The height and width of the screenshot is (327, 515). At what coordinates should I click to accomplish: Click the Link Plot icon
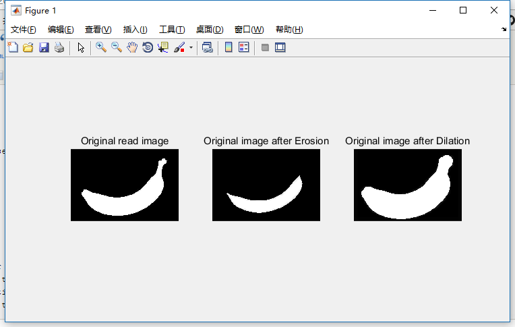207,47
